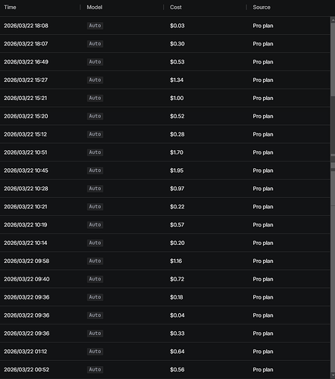335x379 pixels.
Task: Click the $0.72 cost at 09:40
Action: click(x=177, y=279)
